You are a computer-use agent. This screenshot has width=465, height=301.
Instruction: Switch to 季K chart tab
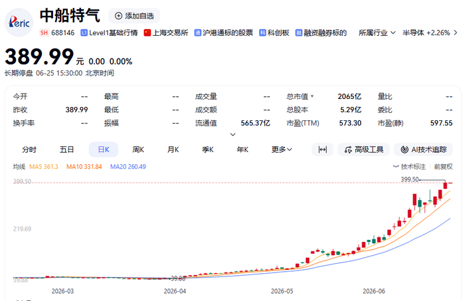click(x=207, y=150)
